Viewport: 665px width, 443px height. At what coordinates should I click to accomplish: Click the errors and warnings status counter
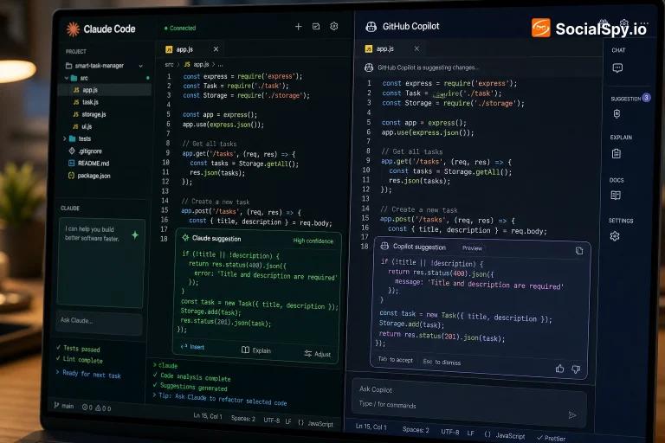tap(97, 408)
